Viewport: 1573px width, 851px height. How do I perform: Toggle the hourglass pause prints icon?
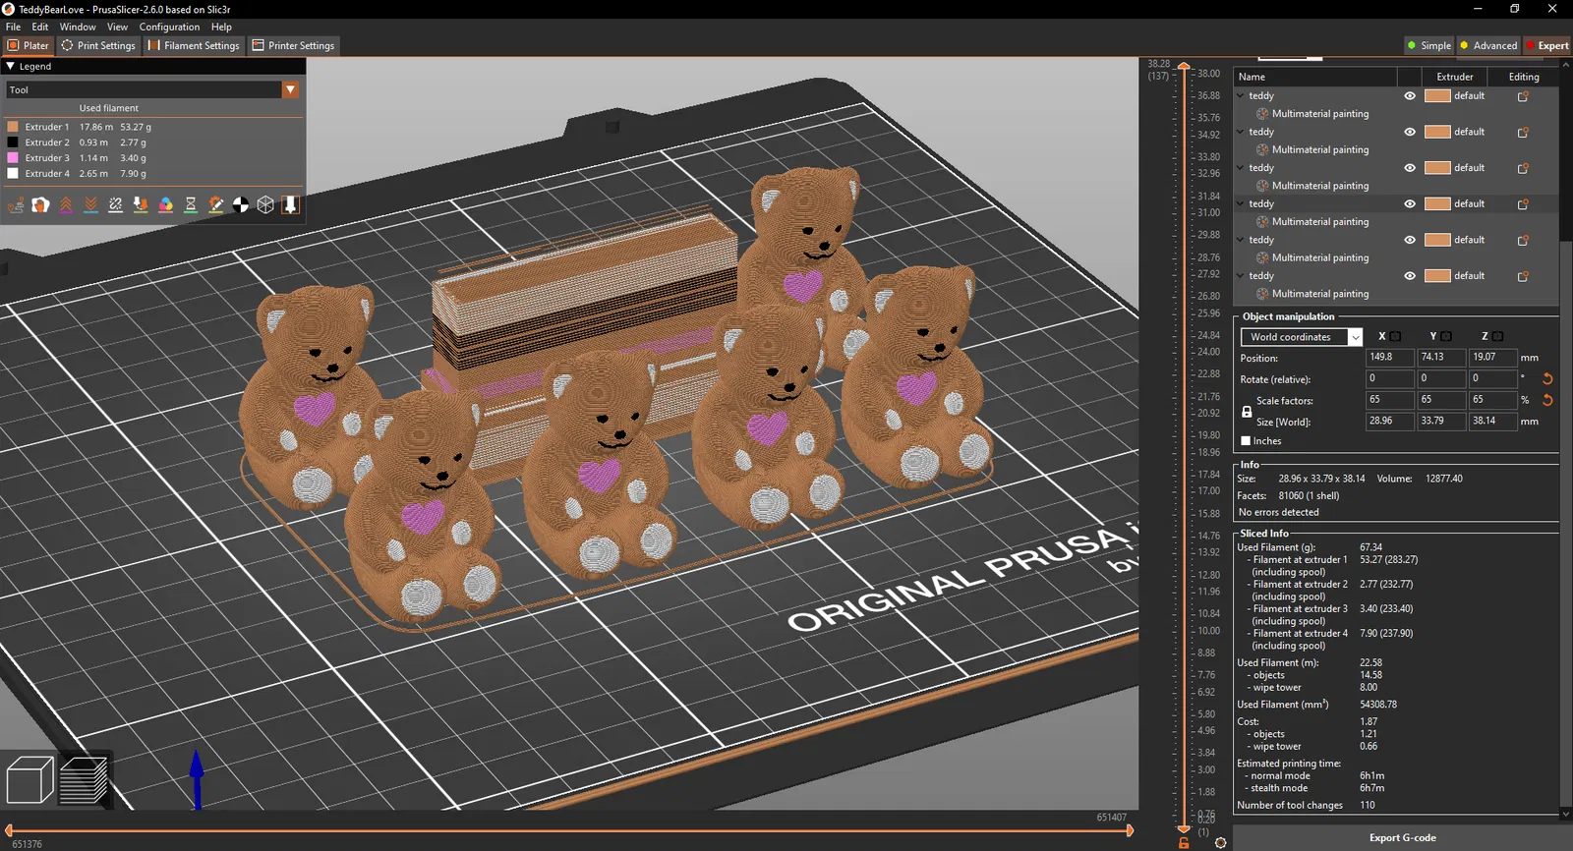pyautogui.click(x=191, y=204)
